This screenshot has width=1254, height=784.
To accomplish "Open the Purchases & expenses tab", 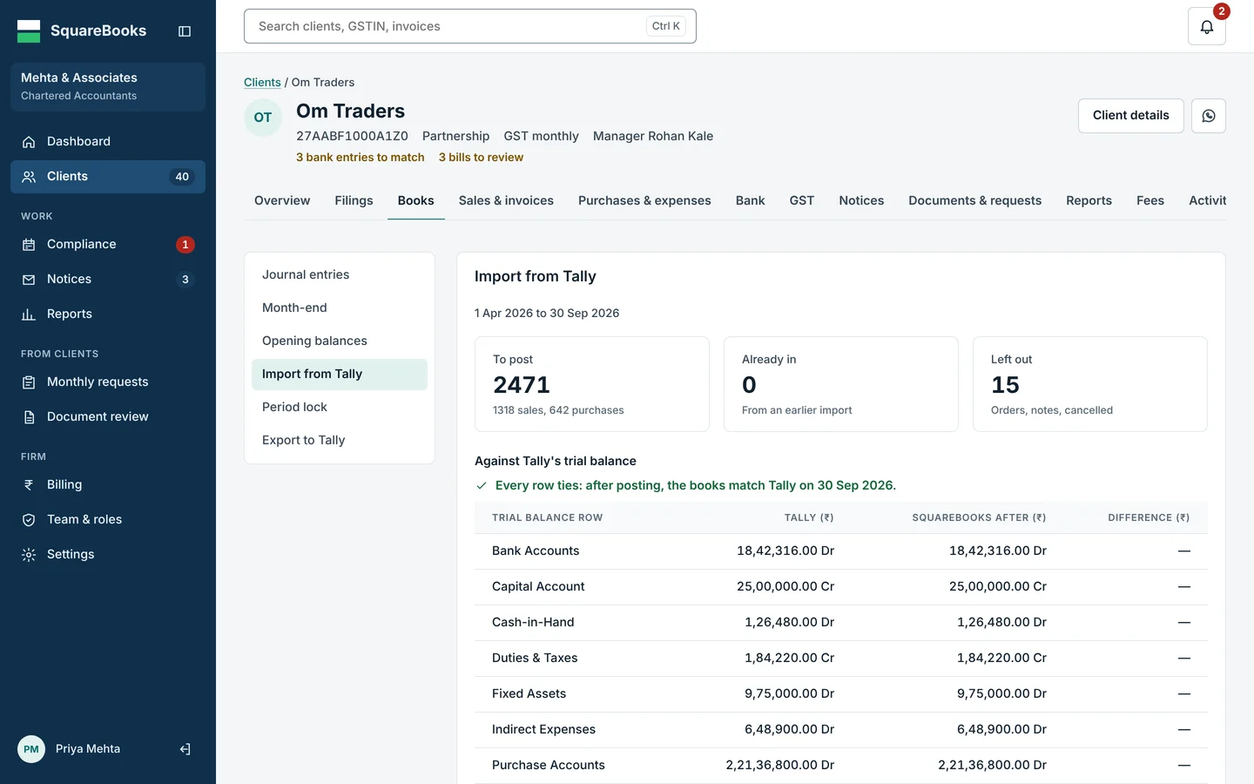I will pyautogui.click(x=644, y=200).
